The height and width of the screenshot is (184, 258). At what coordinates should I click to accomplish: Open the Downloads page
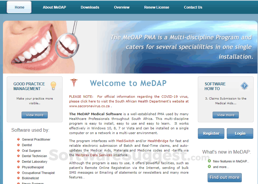coord(90,7)
